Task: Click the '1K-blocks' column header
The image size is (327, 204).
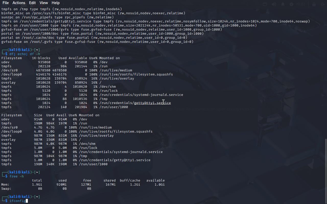Action: 41,58
